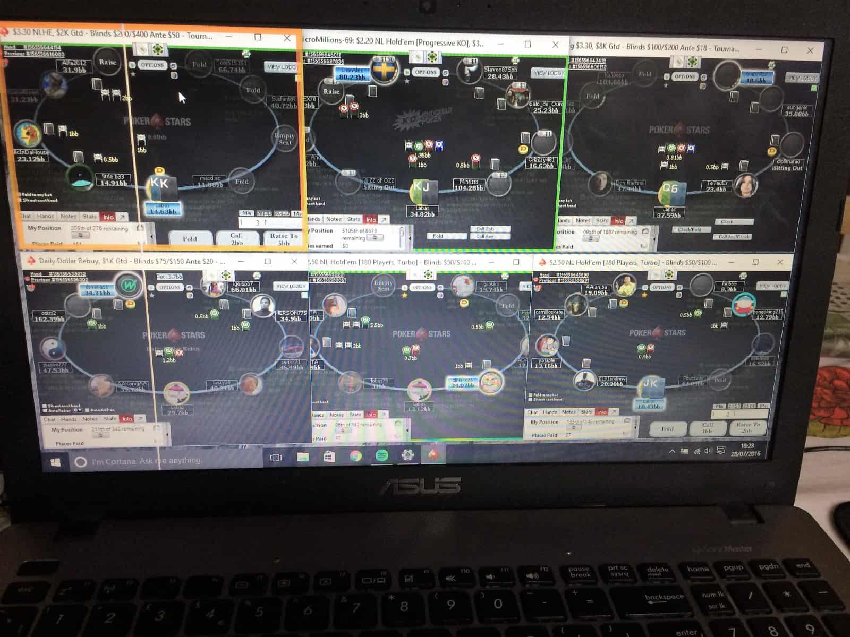Click the green chip icon atop $8K Gtd table
The image size is (850, 637).
[x=692, y=63]
